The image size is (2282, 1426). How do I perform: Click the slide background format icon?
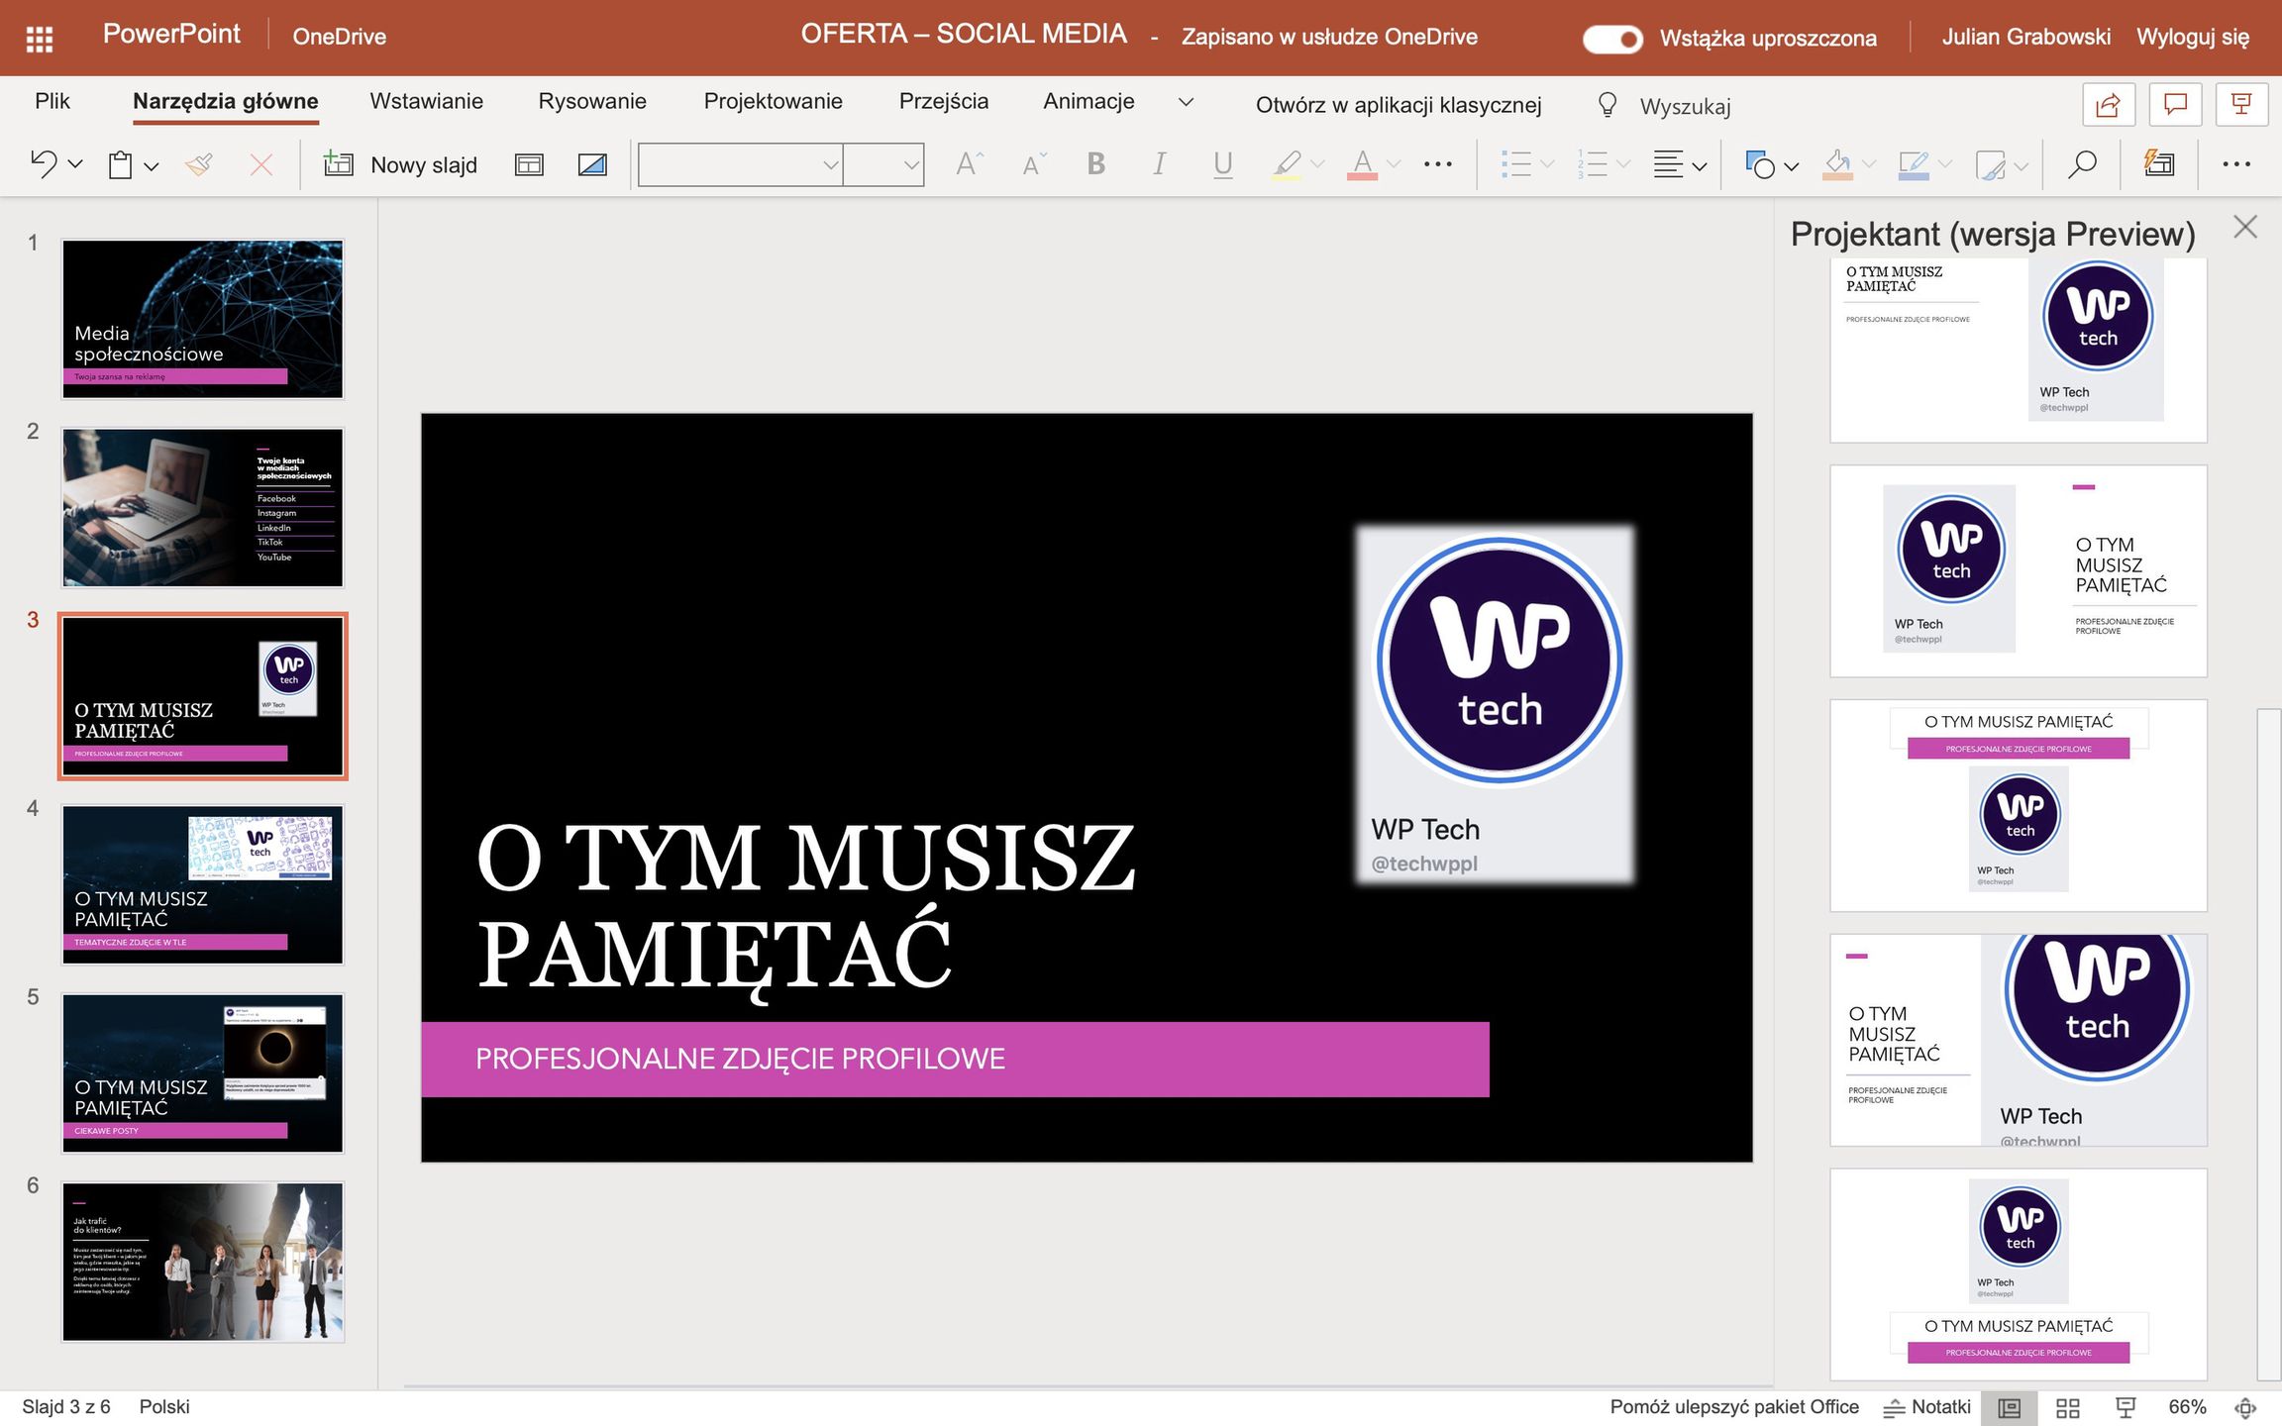tap(592, 164)
